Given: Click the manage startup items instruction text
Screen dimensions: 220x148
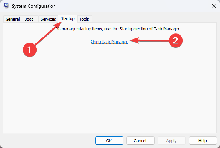Looking at the screenshot, I should tap(119, 29).
